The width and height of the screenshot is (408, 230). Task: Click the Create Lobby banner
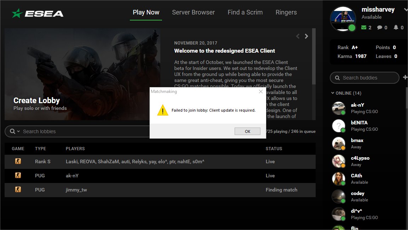click(82, 74)
